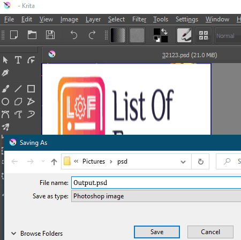
Task: Reset colors with the small default swatches
Action: (x=157, y=39)
